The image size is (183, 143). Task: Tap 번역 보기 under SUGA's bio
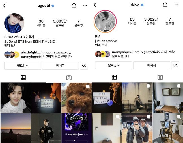pos(10,45)
